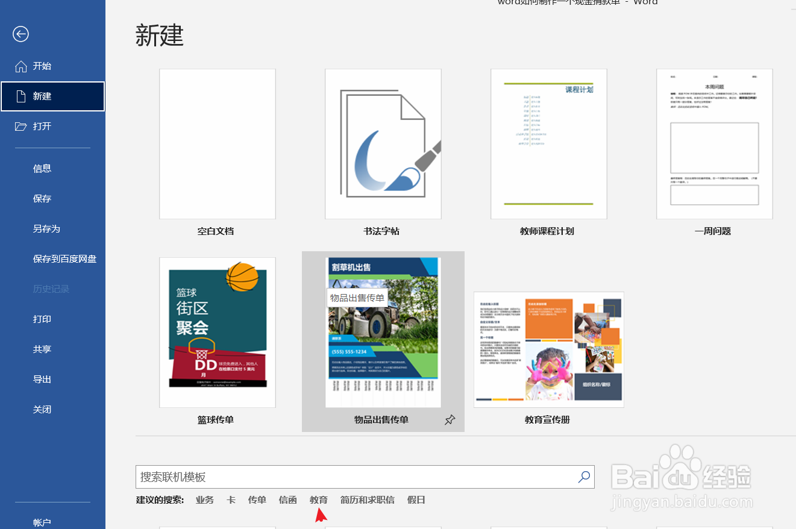Open the 教育宣传册 template
This screenshot has height=529, width=796.
click(x=548, y=349)
